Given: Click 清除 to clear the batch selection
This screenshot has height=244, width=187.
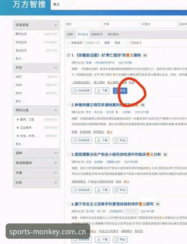Looking at the screenshot, I should (107, 43).
